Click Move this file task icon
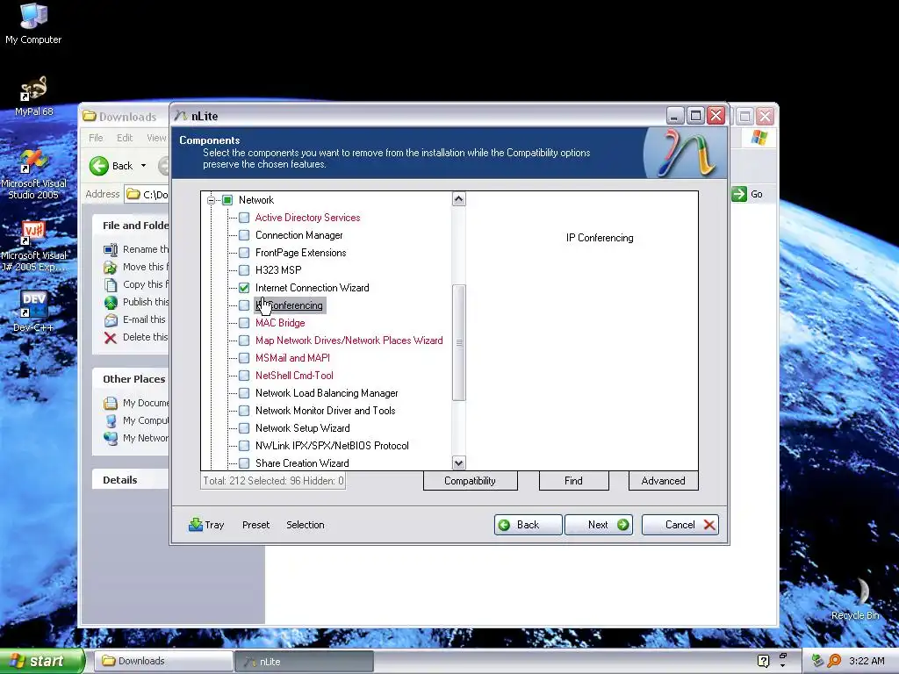Viewport: 899px width, 674px height. coord(110,267)
